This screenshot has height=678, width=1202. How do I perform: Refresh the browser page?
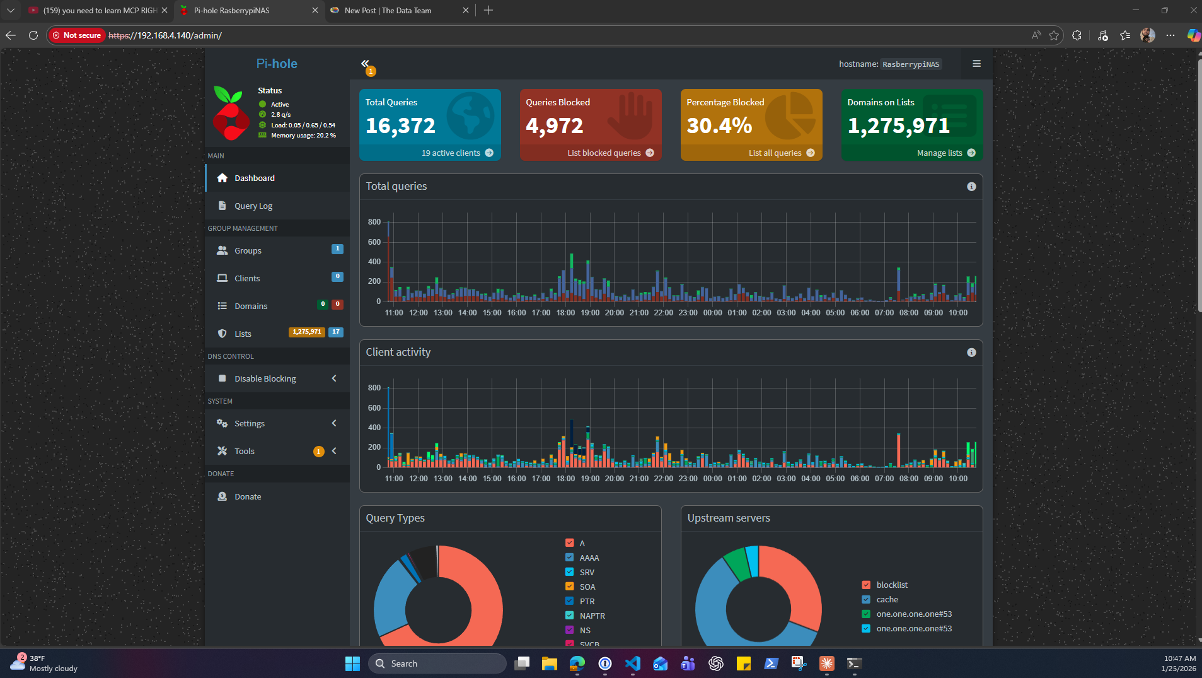(x=33, y=35)
